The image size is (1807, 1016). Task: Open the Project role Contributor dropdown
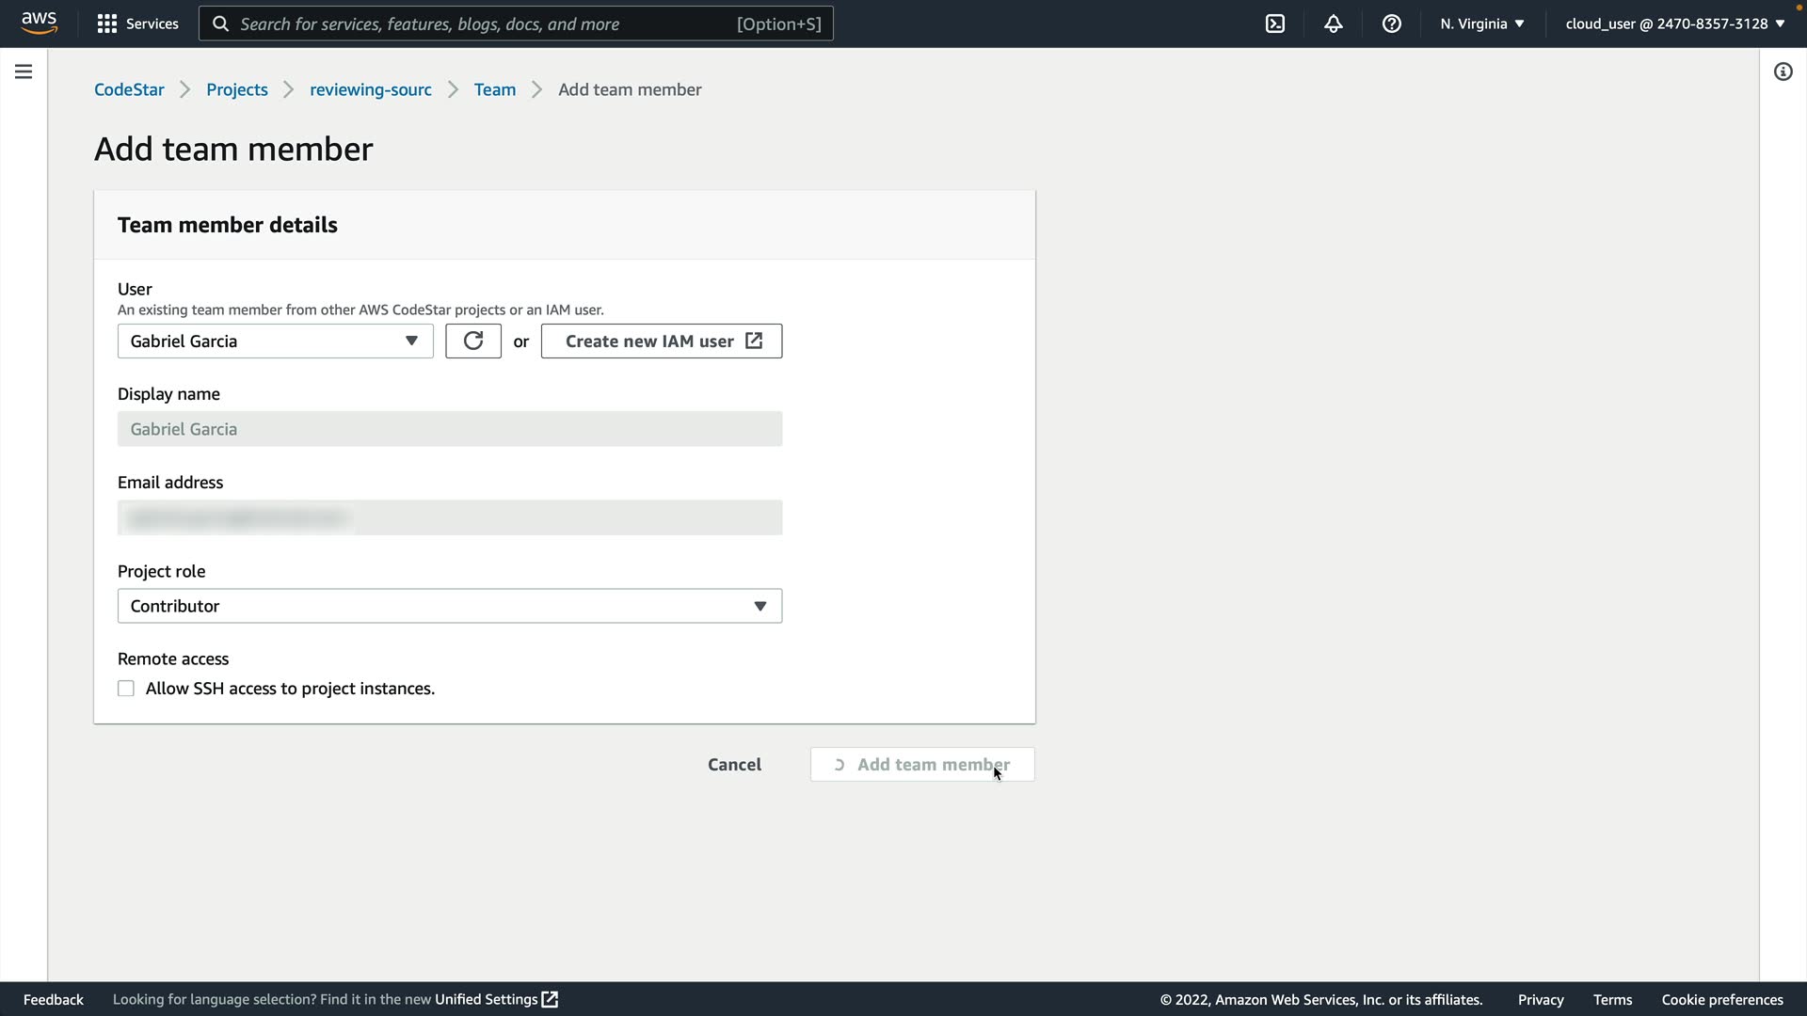click(x=449, y=606)
